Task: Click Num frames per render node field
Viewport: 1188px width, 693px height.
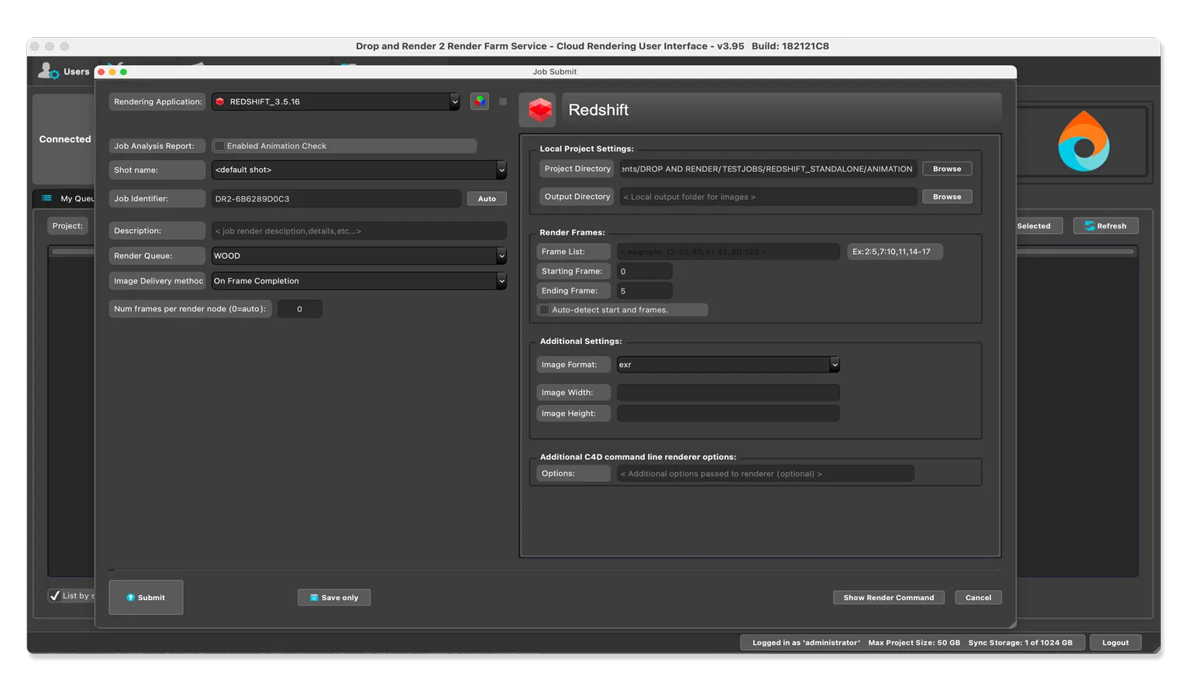Action: point(299,309)
